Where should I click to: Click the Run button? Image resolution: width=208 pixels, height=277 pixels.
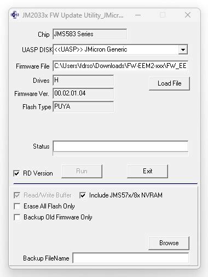point(82,171)
